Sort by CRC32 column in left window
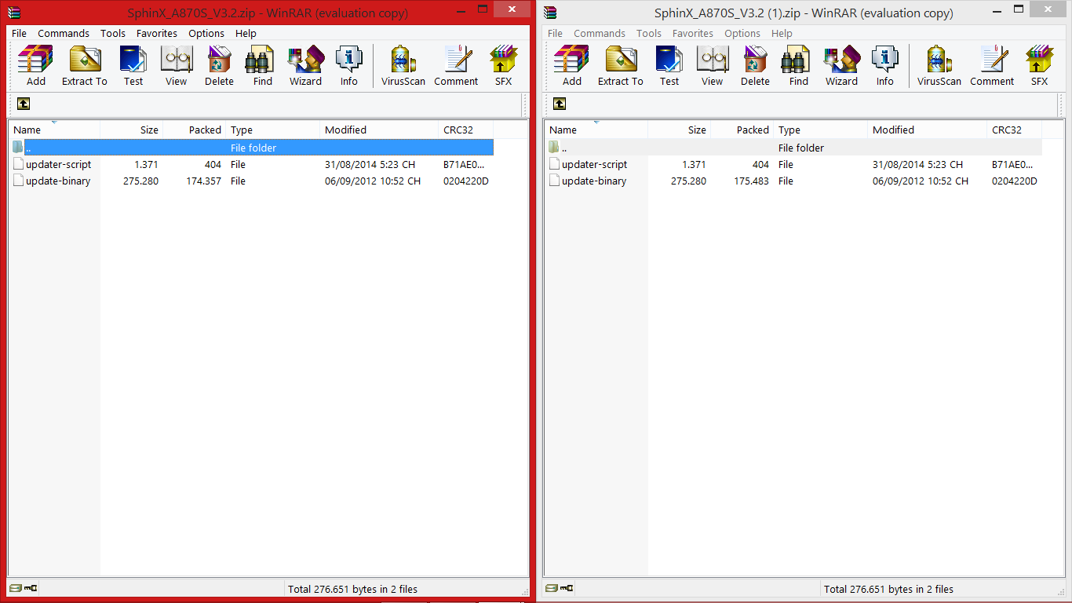The width and height of the screenshot is (1072, 603). point(466,130)
